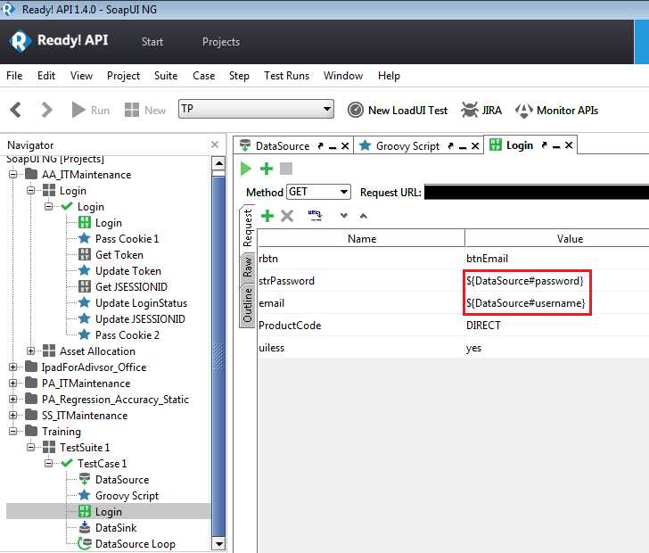The width and height of the screenshot is (649, 553).
Task: Submit the request with green play button
Action: 246,169
